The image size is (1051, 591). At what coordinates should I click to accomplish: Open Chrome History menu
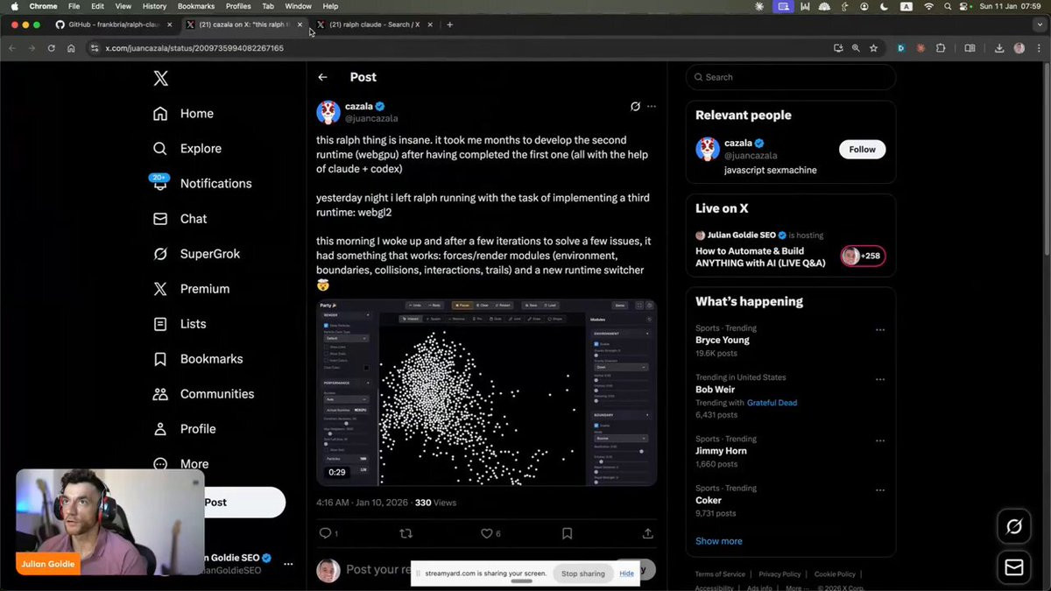[154, 6]
